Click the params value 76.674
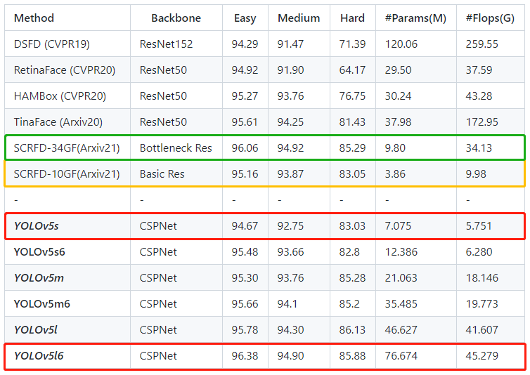 (401, 356)
